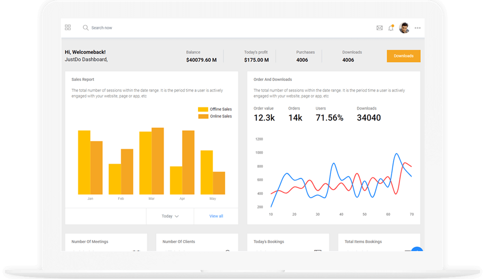The image size is (485, 279).
Task: Open the mail envelope icon
Action: point(379,28)
